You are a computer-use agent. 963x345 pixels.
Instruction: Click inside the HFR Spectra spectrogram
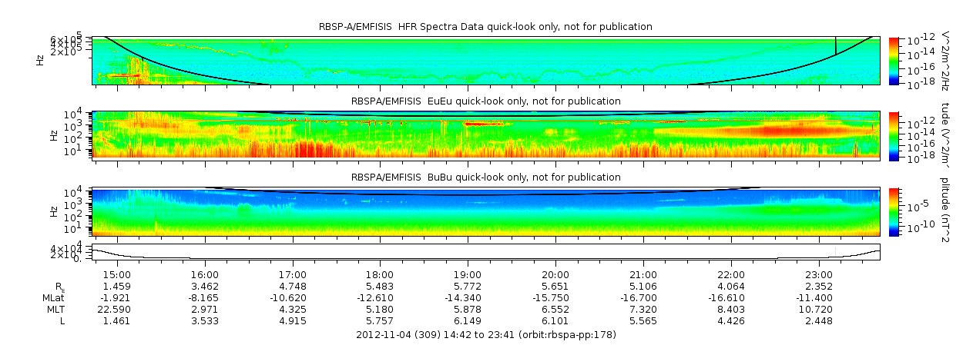coord(485,60)
